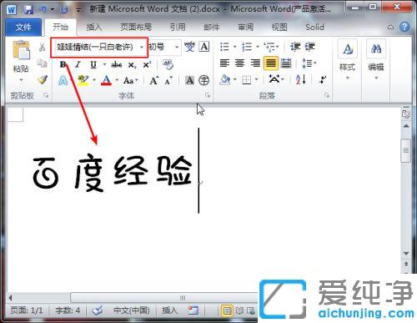This screenshot has width=417, height=323.
Task: Set Center paragraph alignment
Action: pos(239,63)
